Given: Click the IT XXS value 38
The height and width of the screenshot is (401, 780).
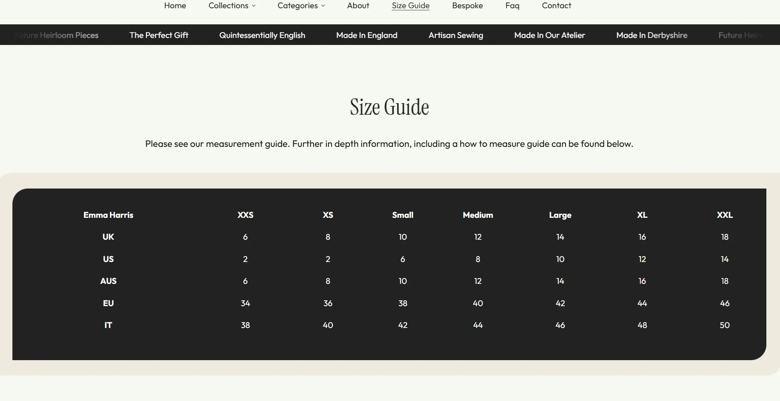Looking at the screenshot, I should point(245,325).
